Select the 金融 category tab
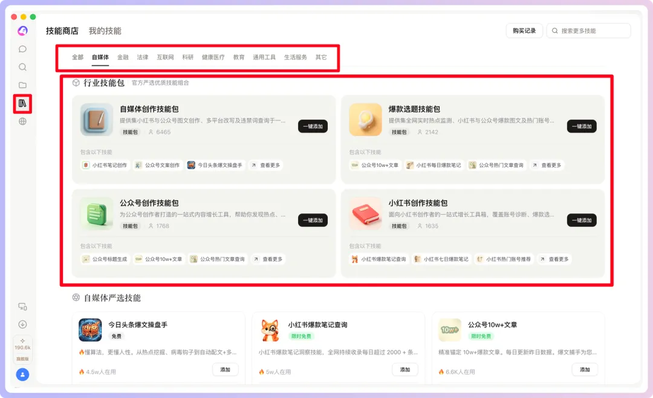Image resolution: width=653 pixels, height=398 pixels. (x=123, y=57)
